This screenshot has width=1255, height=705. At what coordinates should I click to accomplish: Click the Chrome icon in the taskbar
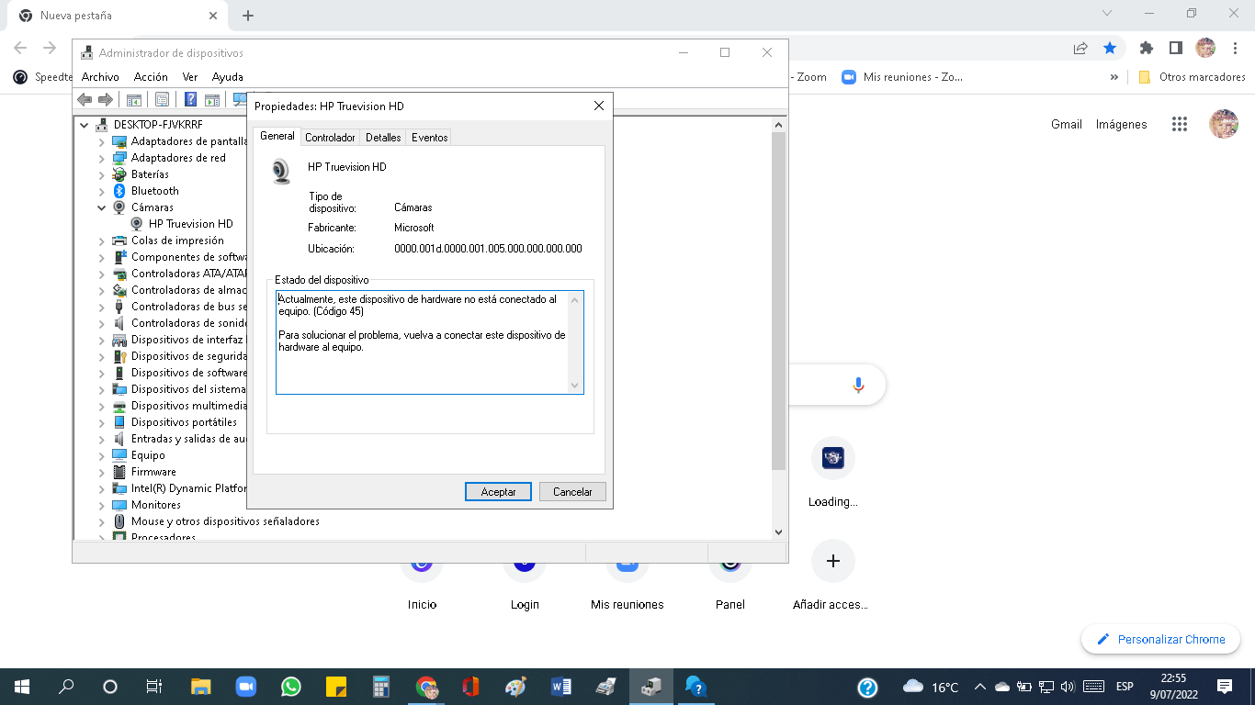pyautogui.click(x=426, y=687)
